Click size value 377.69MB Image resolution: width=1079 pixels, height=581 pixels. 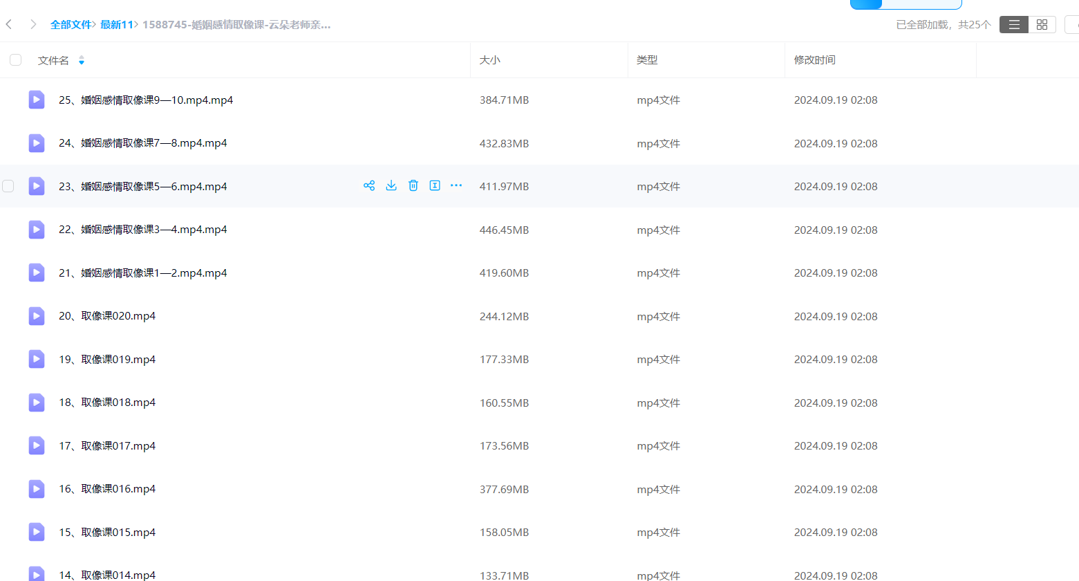pos(505,490)
